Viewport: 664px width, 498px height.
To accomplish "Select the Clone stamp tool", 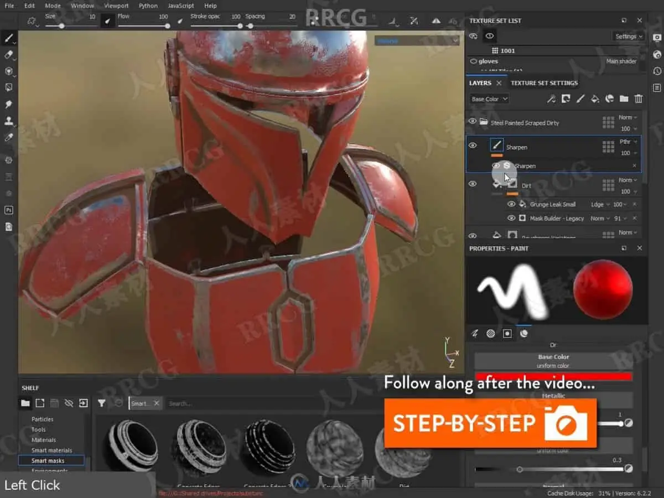I will coord(9,121).
